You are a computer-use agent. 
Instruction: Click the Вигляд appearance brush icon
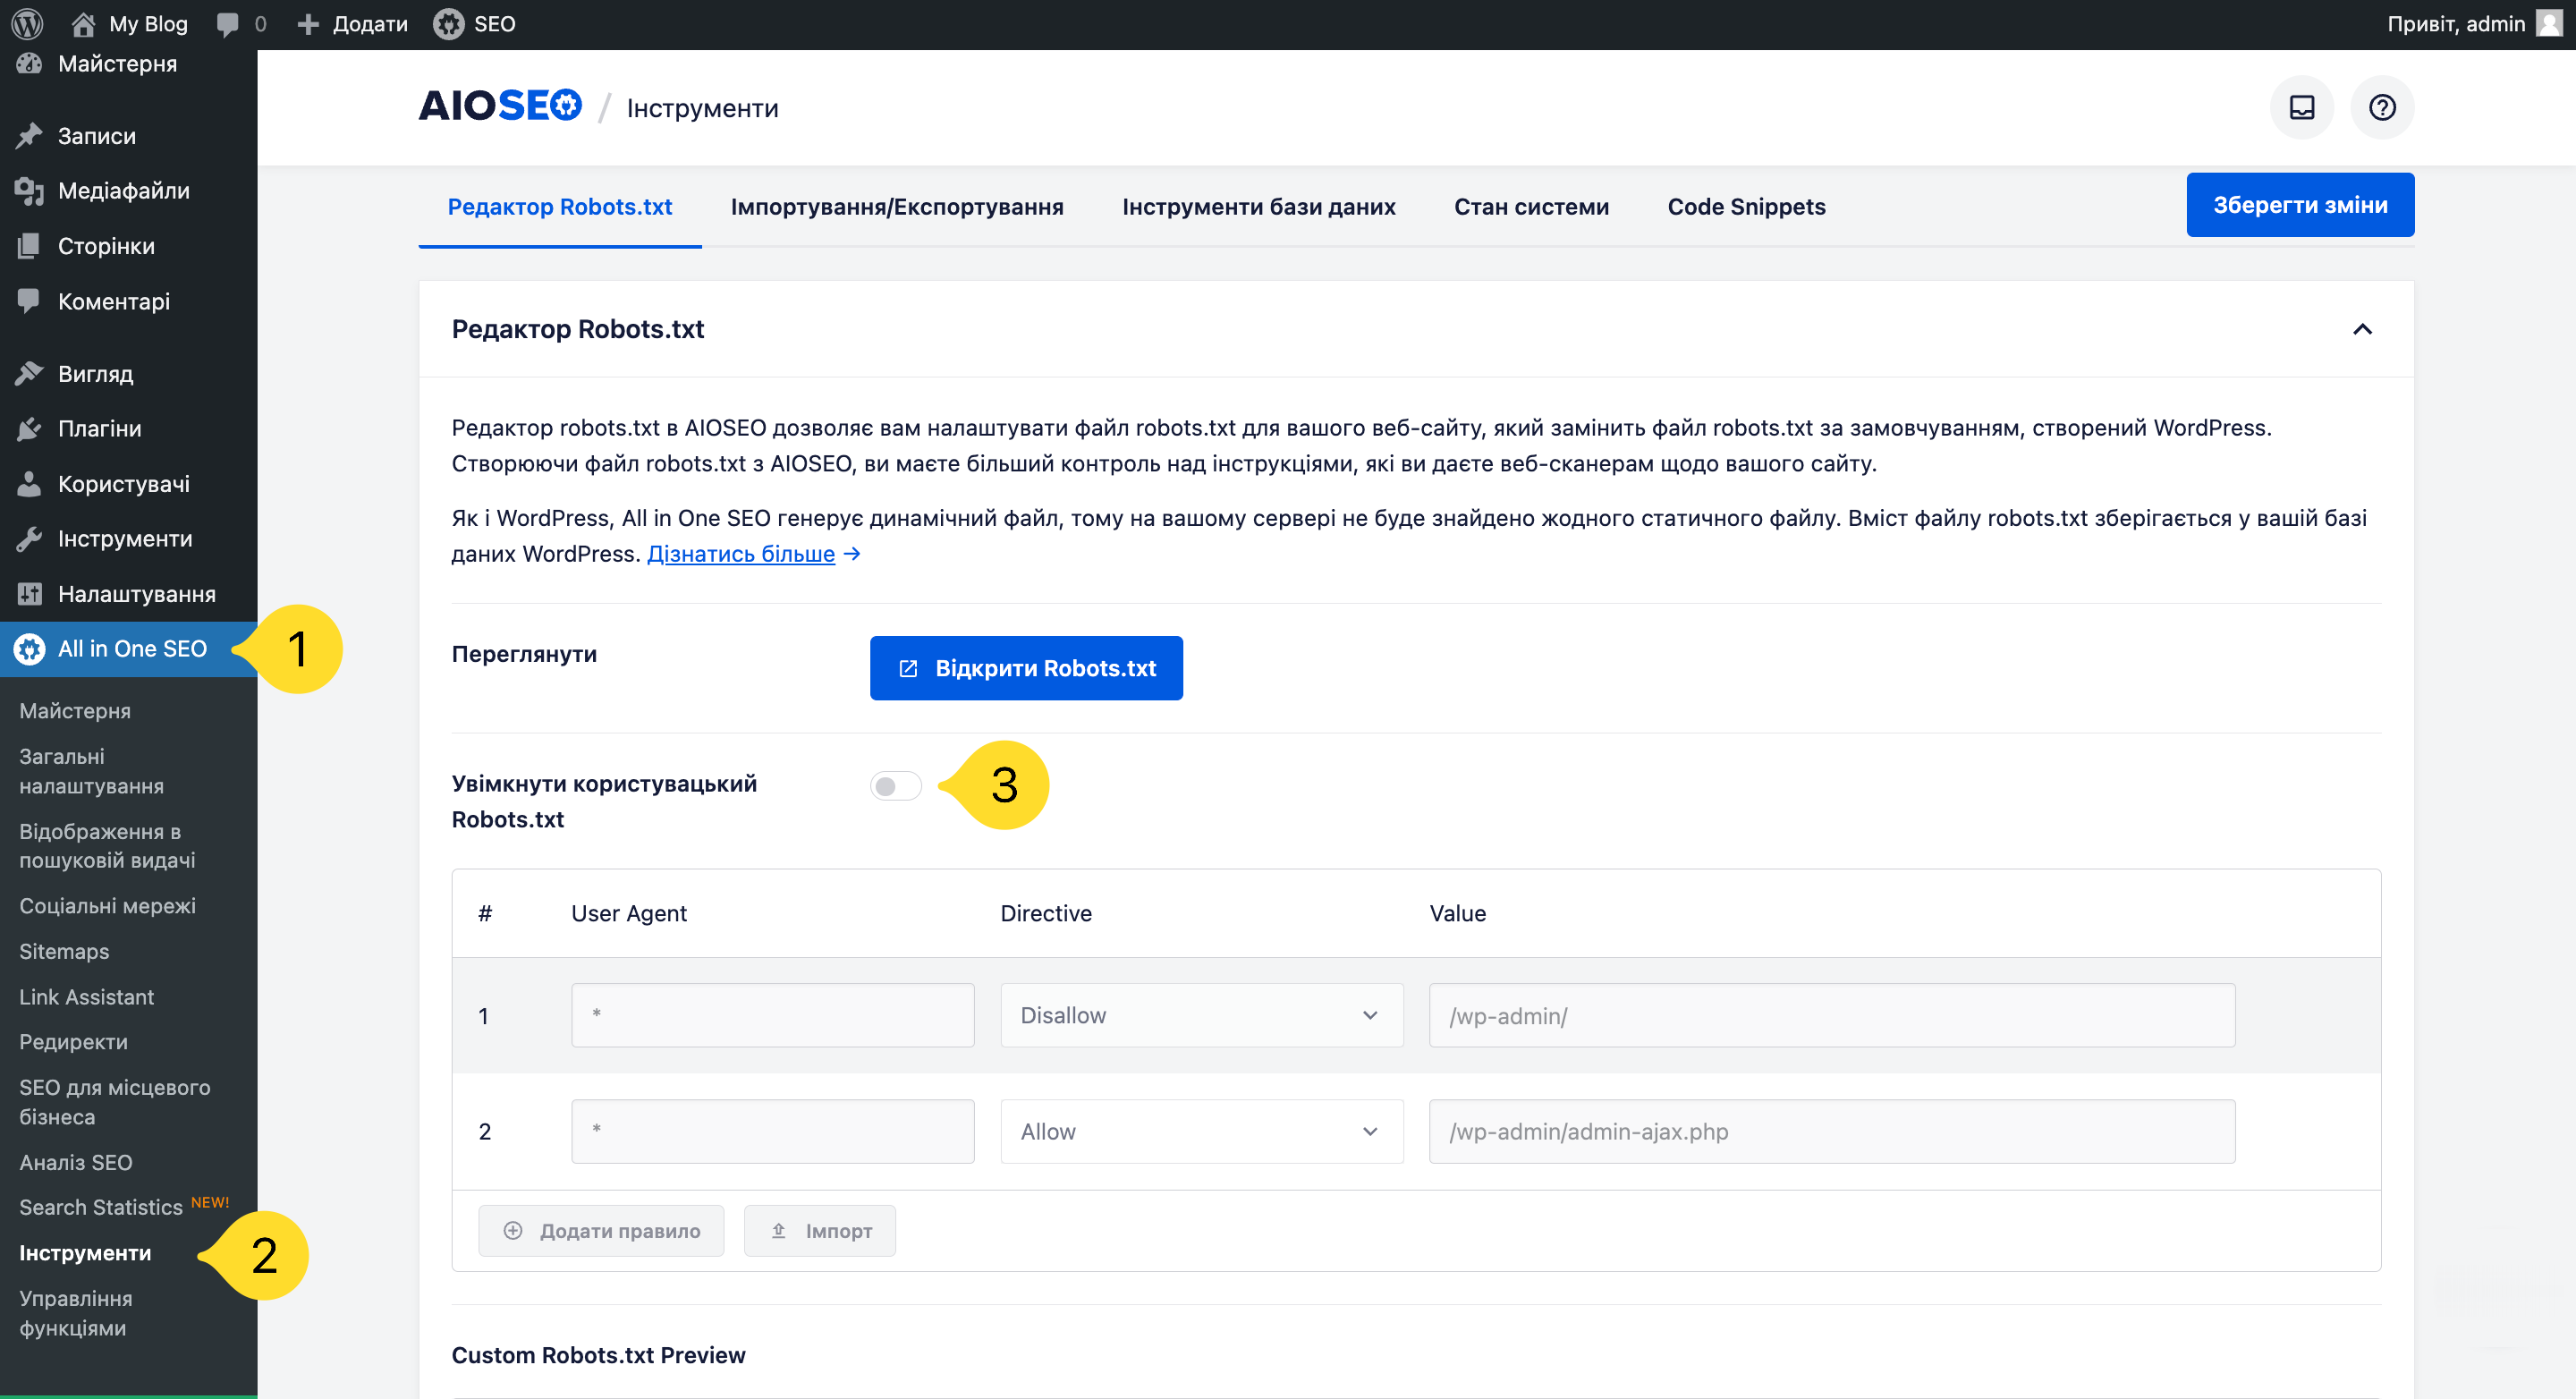(x=29, y=373)
